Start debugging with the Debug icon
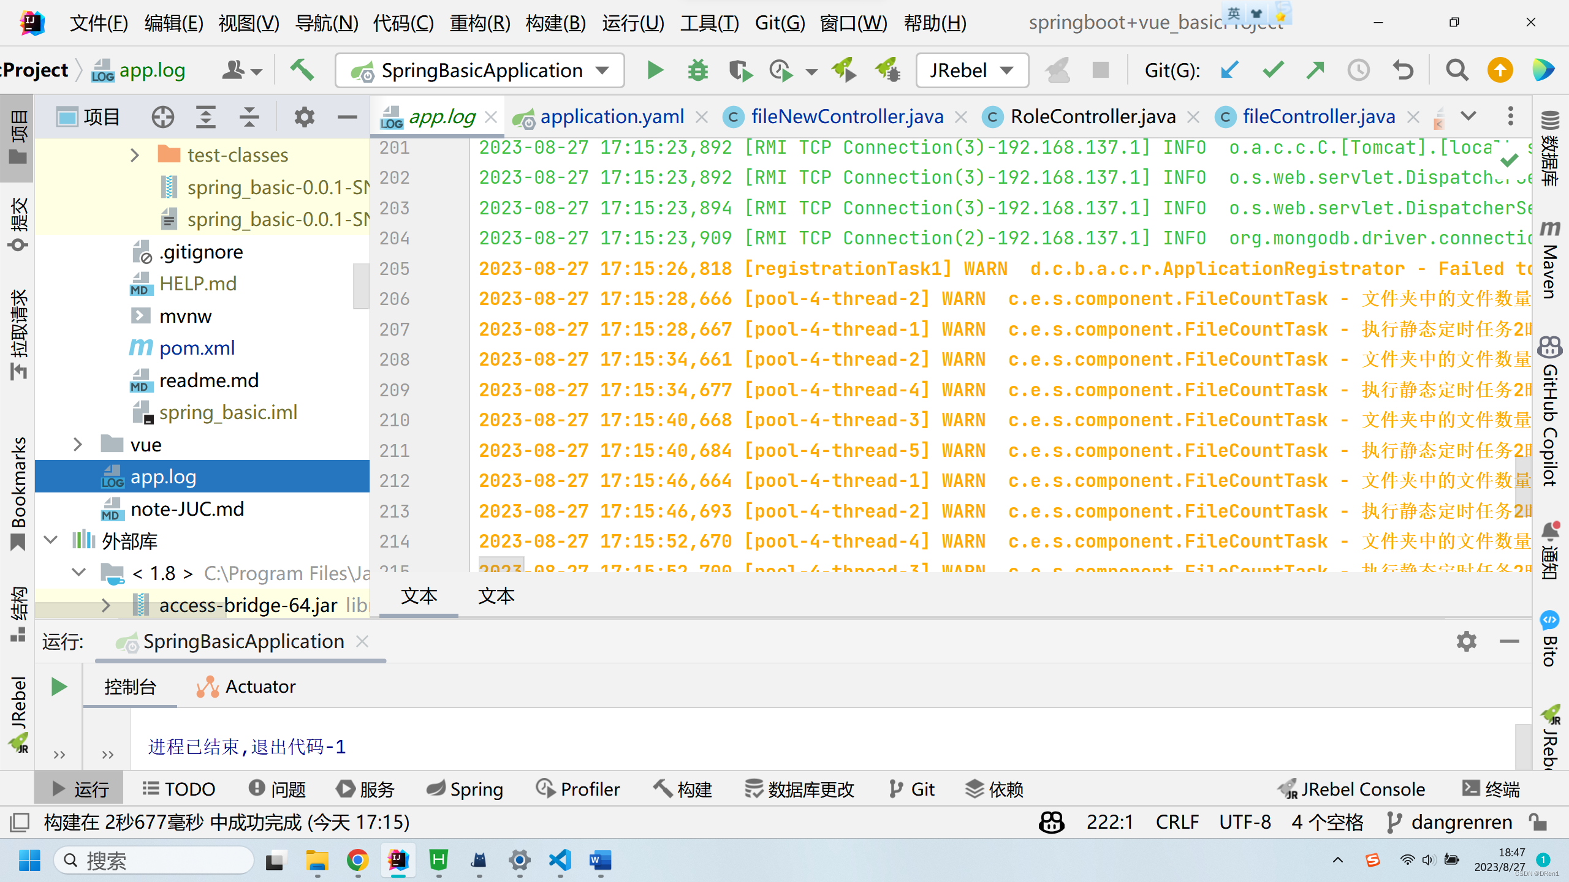 pyautogui.click(x=697, y=70)
